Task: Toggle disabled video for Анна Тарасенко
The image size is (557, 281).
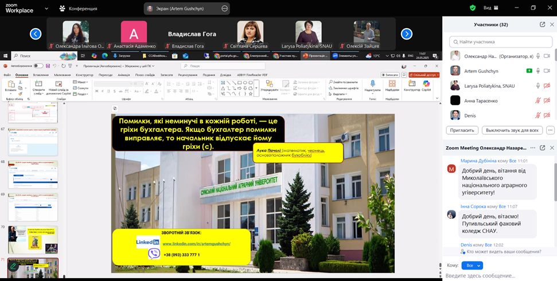Action: (x=547, y=100)
